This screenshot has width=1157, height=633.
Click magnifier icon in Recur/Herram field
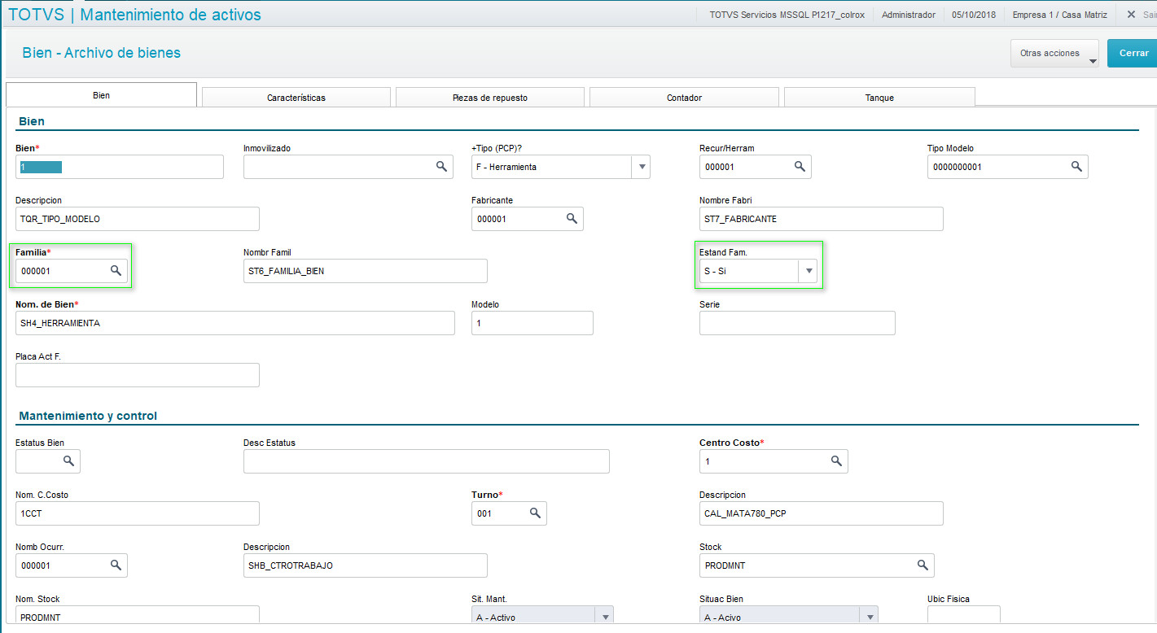pos(800,167)
